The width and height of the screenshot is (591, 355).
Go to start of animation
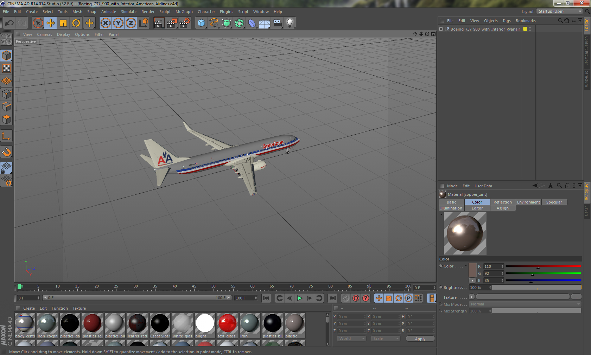tap(266, 298)
